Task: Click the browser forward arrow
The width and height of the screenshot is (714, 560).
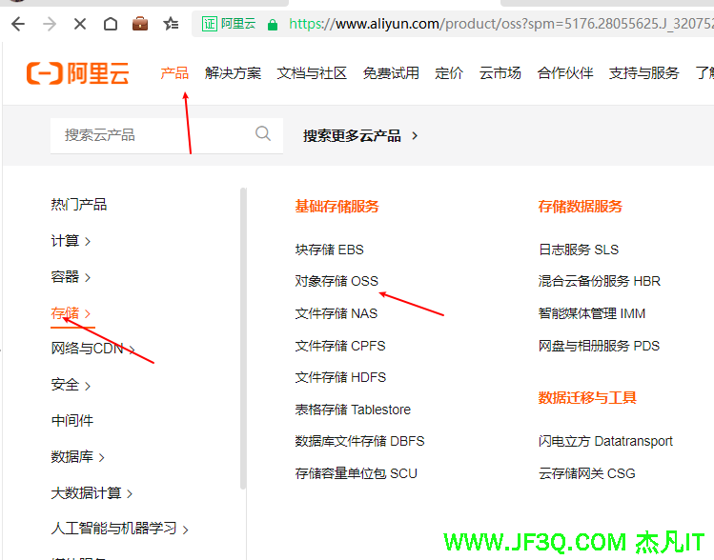Action: point(50,24)
